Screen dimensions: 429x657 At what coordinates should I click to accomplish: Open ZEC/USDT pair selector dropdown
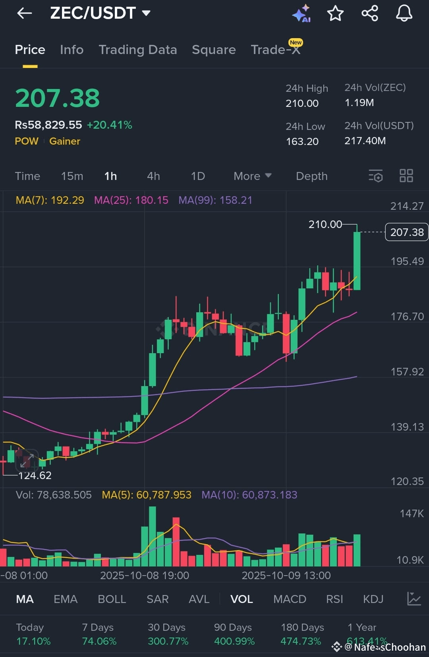[100, 13]
